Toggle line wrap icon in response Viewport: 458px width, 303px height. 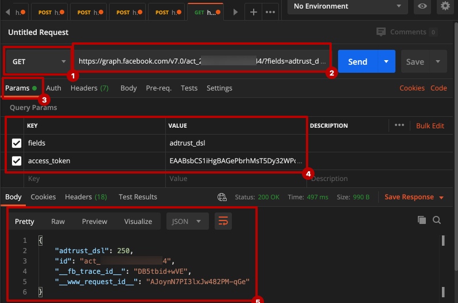pos(223,221)
